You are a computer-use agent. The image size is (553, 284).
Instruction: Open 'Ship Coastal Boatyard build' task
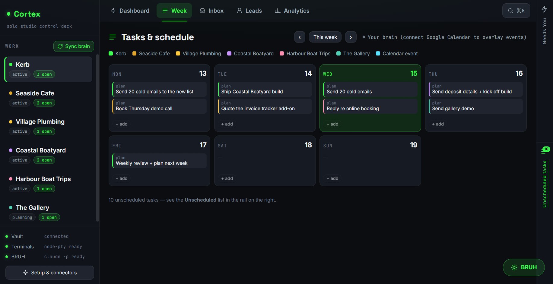[x=265, y=89]
